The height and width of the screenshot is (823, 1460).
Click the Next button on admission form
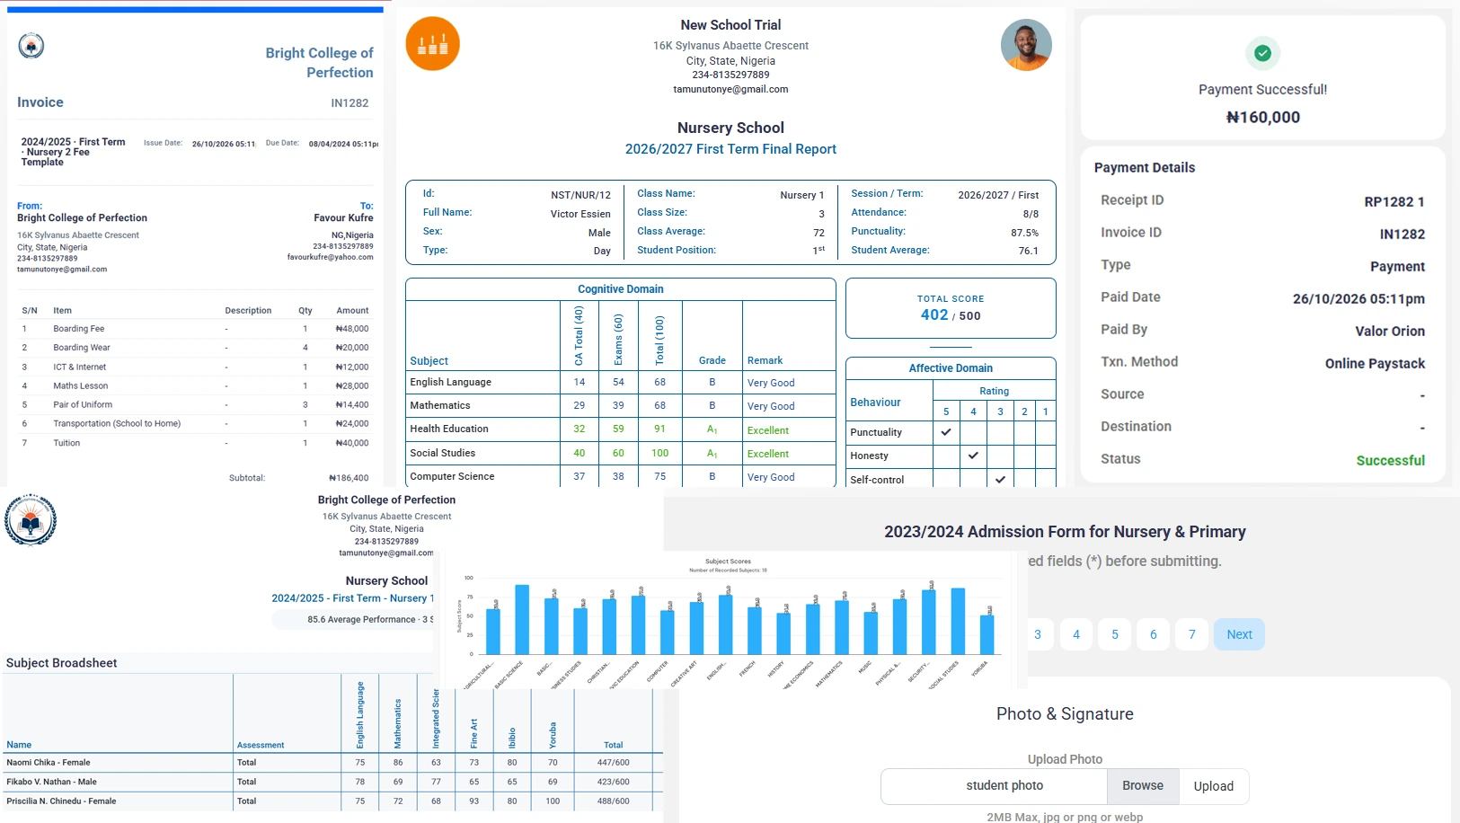click(x=1239, y=634)
